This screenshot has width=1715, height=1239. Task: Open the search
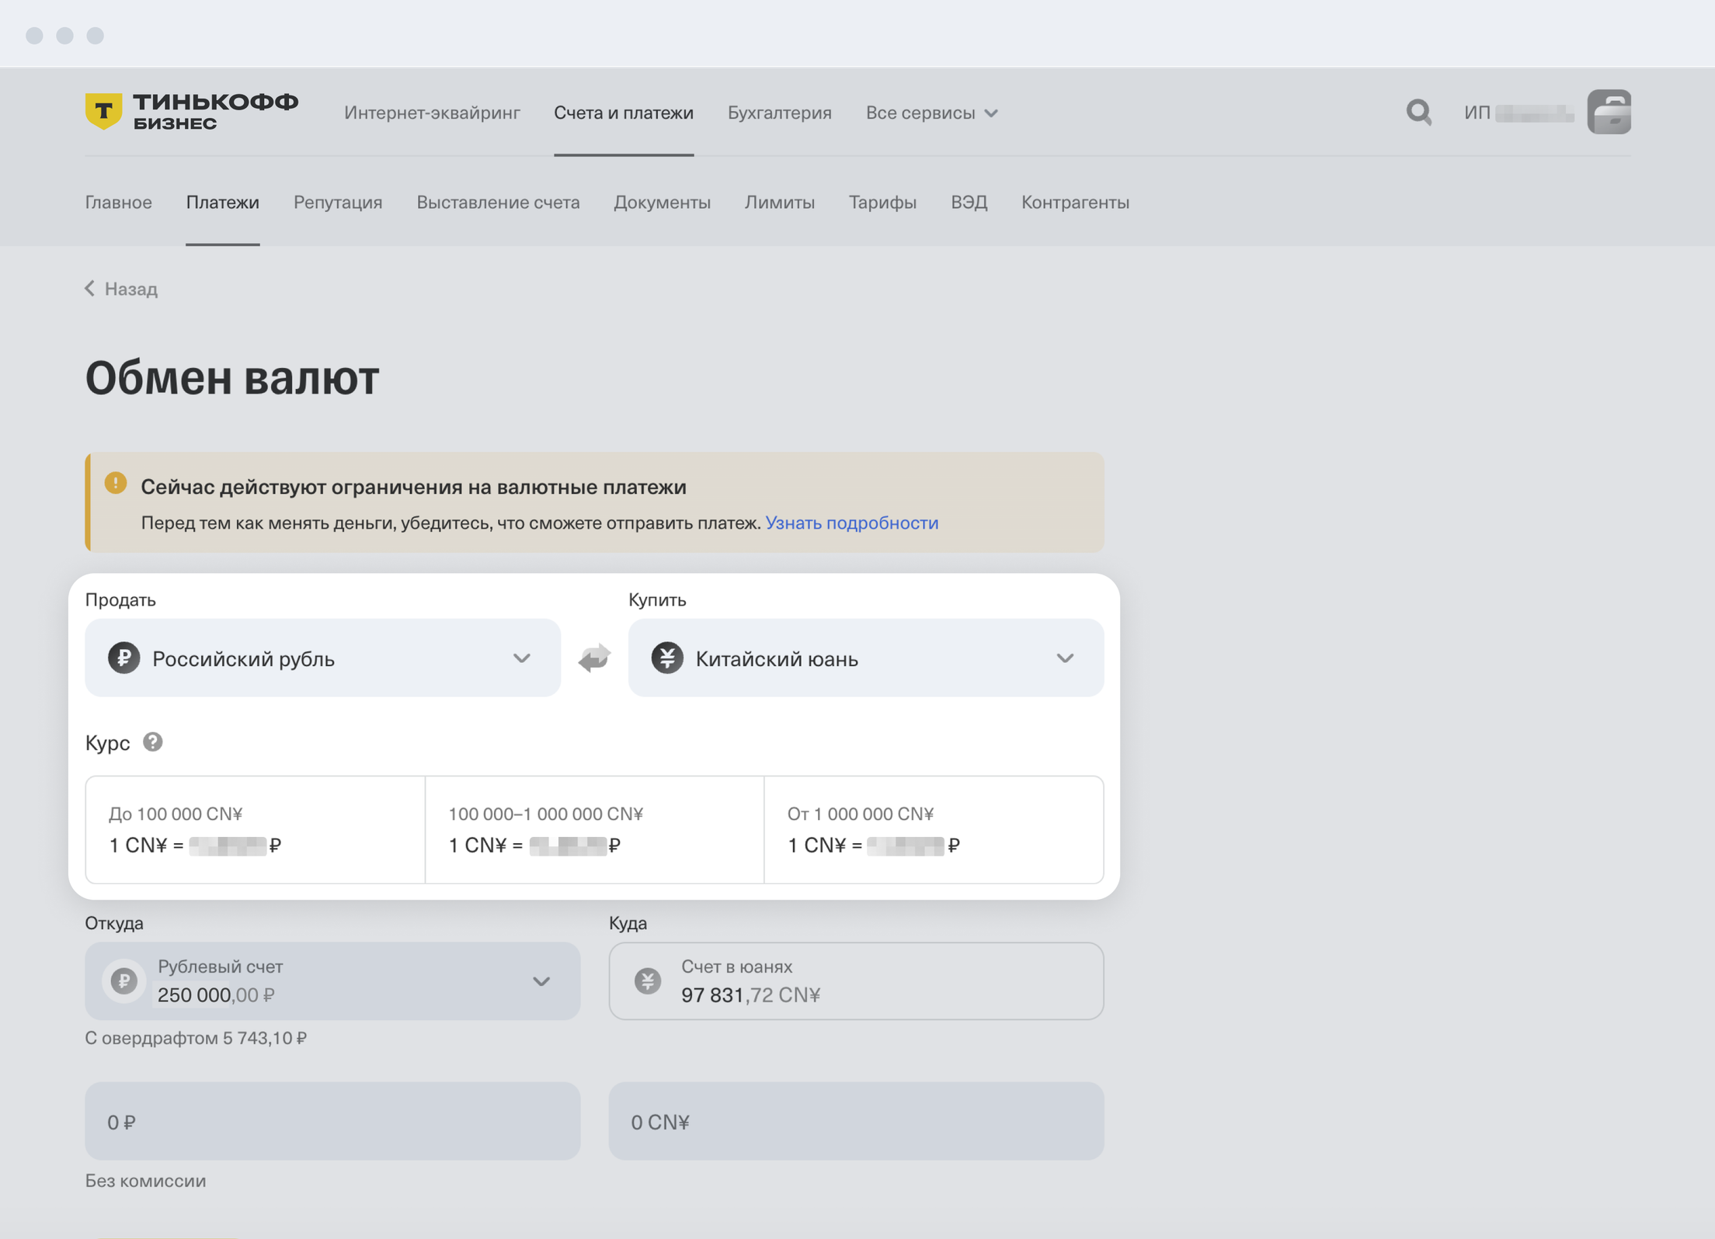tap(1418, 112)
